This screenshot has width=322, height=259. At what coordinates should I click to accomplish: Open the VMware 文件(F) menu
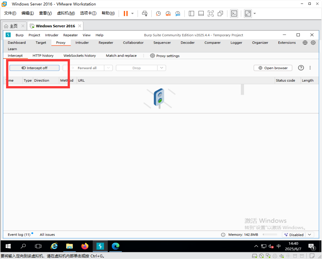click(10, 13)
